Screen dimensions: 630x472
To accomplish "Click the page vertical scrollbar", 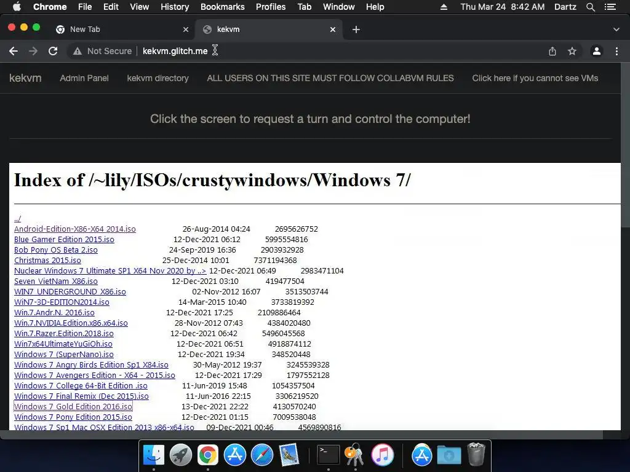I will [625, 144].
